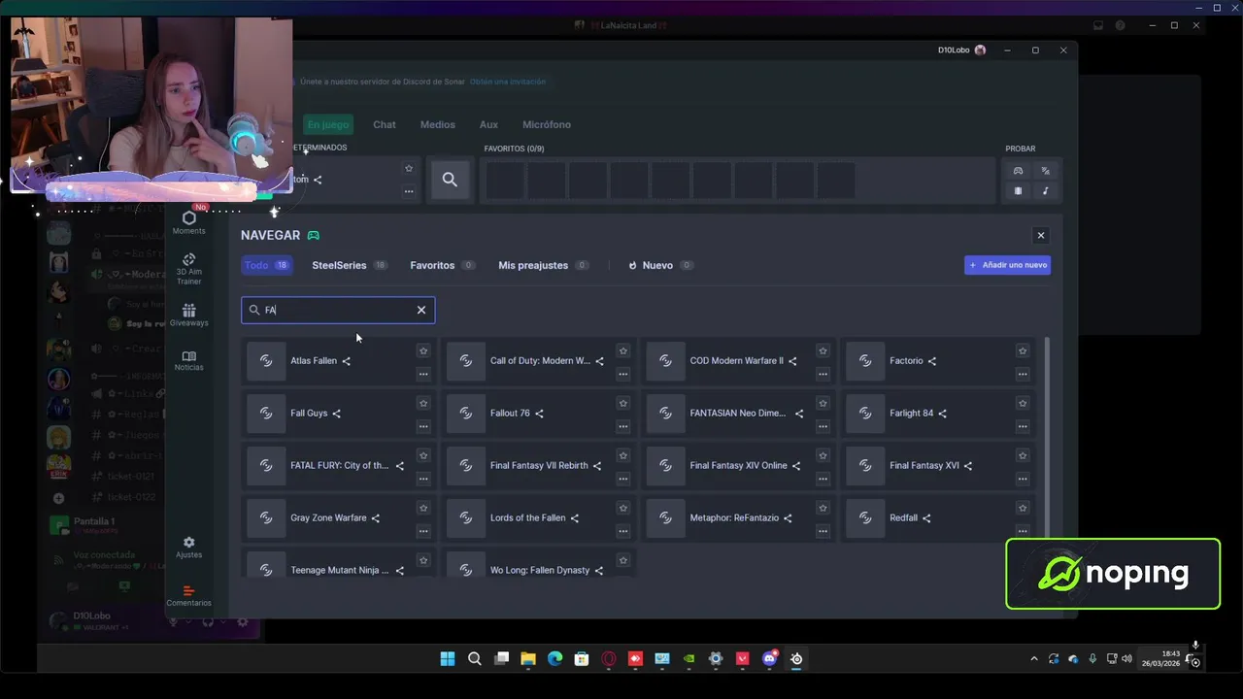The image size is (1243, 699).
Task: Star the Fall Guys preset as favorite
Action: (x=423, y=403)
